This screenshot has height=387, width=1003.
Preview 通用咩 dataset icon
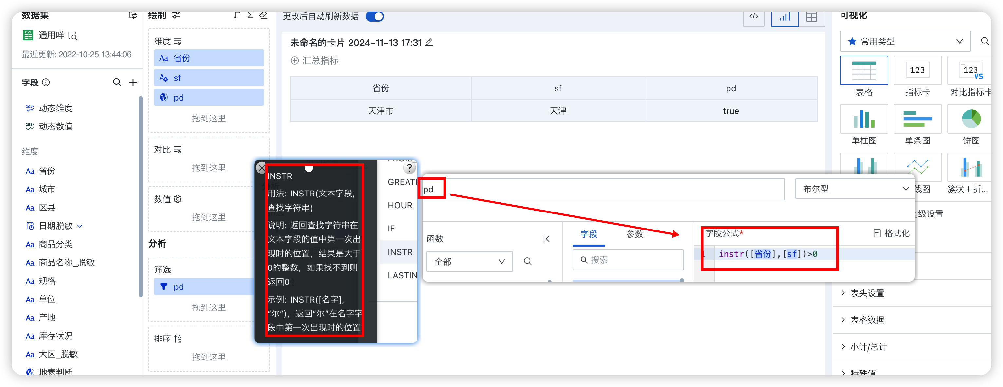pyautogui.click(x=73, y=36)
